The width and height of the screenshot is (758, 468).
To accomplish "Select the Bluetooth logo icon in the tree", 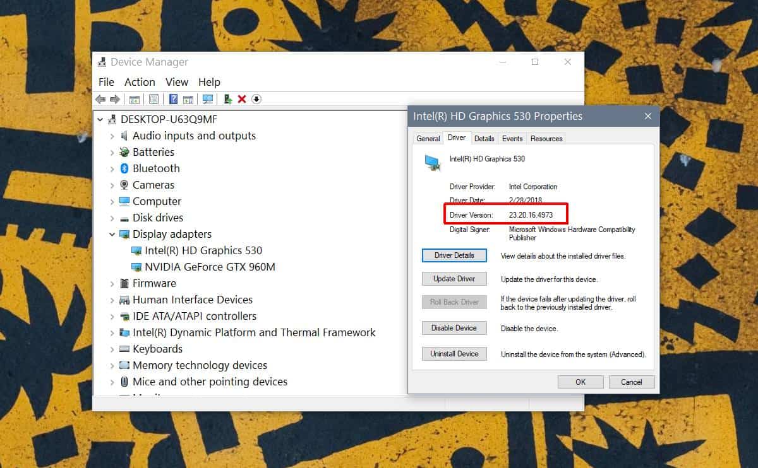I will (x=124, y=168).
